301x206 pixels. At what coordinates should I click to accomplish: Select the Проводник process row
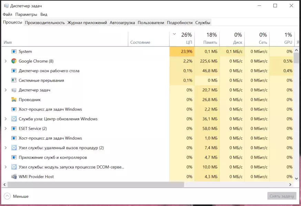coord(148,99)
